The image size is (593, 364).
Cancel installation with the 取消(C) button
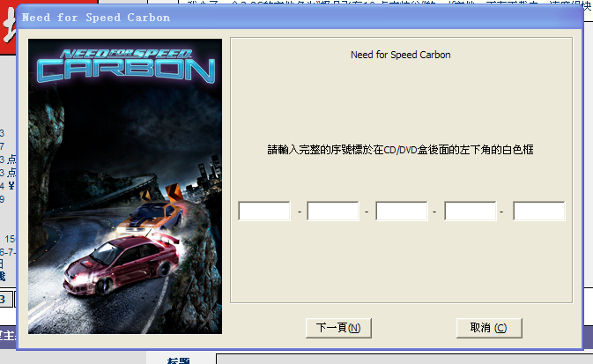pyautogui.click(x=489, y=328)
